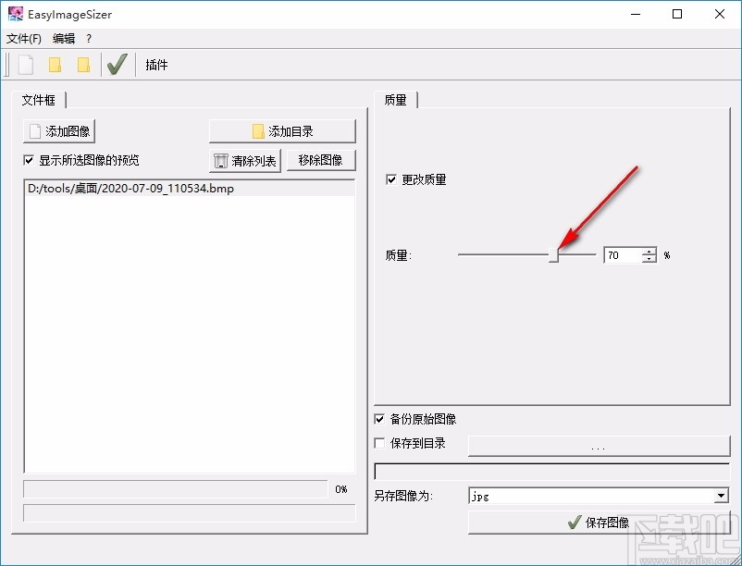Open the 插件 toolbar item

[155, 64]
